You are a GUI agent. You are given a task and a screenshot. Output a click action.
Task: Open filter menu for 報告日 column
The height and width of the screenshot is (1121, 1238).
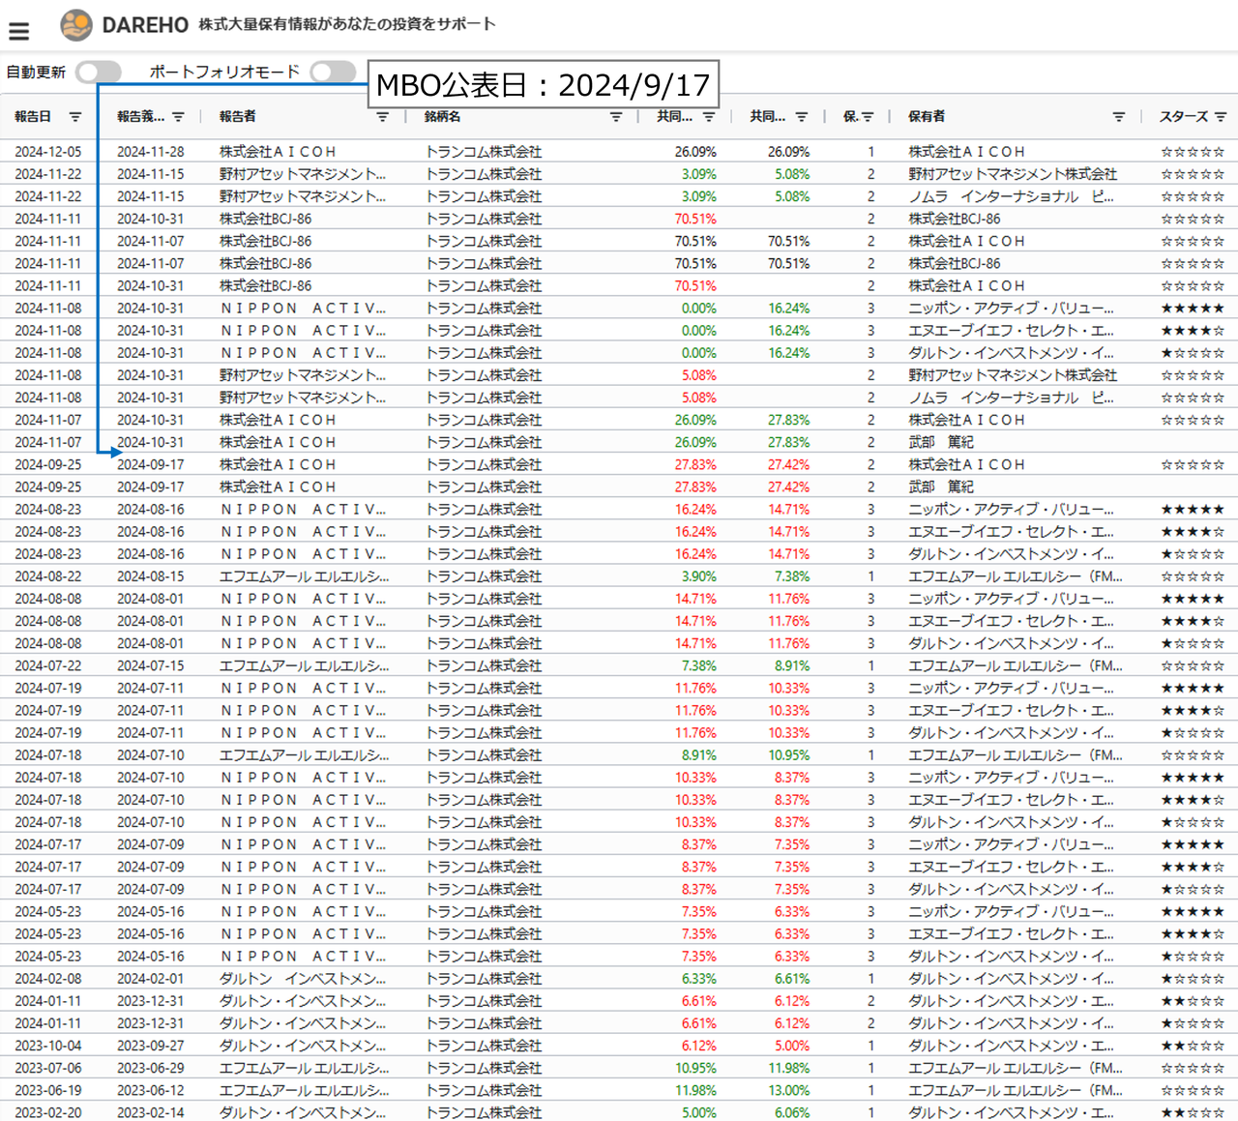pos(75,117)
